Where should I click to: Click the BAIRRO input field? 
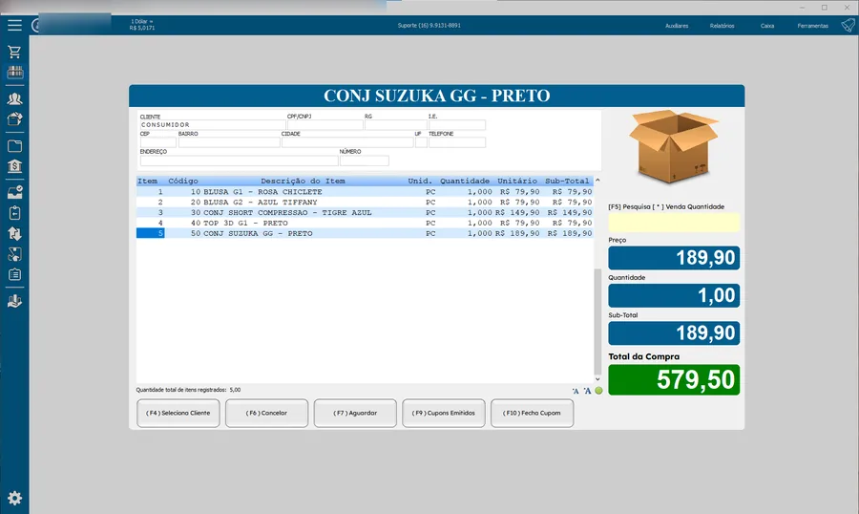(x=229, y=142)
